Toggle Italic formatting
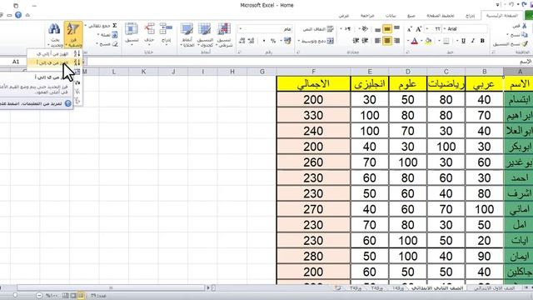The image size is (533, 300). 473,41
